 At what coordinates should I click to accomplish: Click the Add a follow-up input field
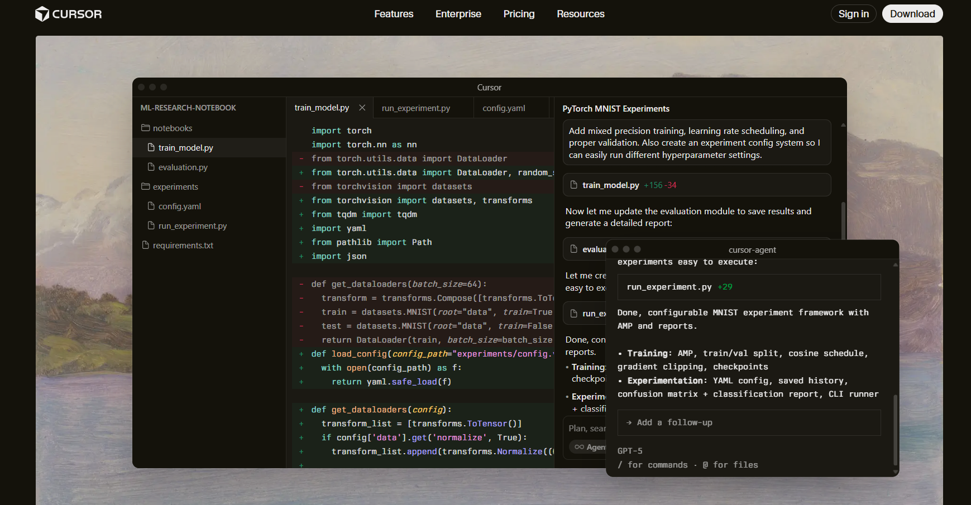[x=749, y=423]
